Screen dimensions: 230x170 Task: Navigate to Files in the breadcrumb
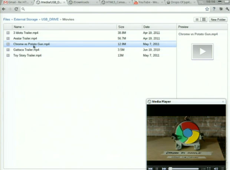point(7,19)
